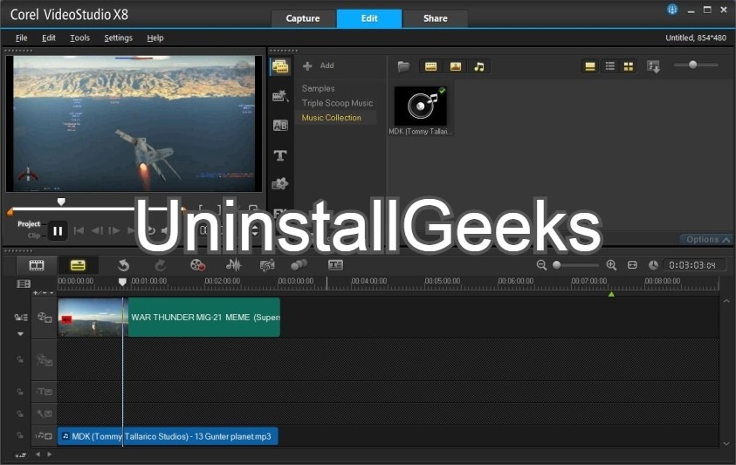The width and height of the screenshot is (736, 465).
Task: Open the Tools menu
Action: point(79,38)
